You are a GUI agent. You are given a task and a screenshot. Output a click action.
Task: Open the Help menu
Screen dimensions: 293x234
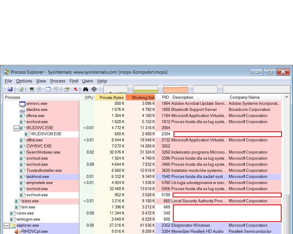[x=102, y=81]
